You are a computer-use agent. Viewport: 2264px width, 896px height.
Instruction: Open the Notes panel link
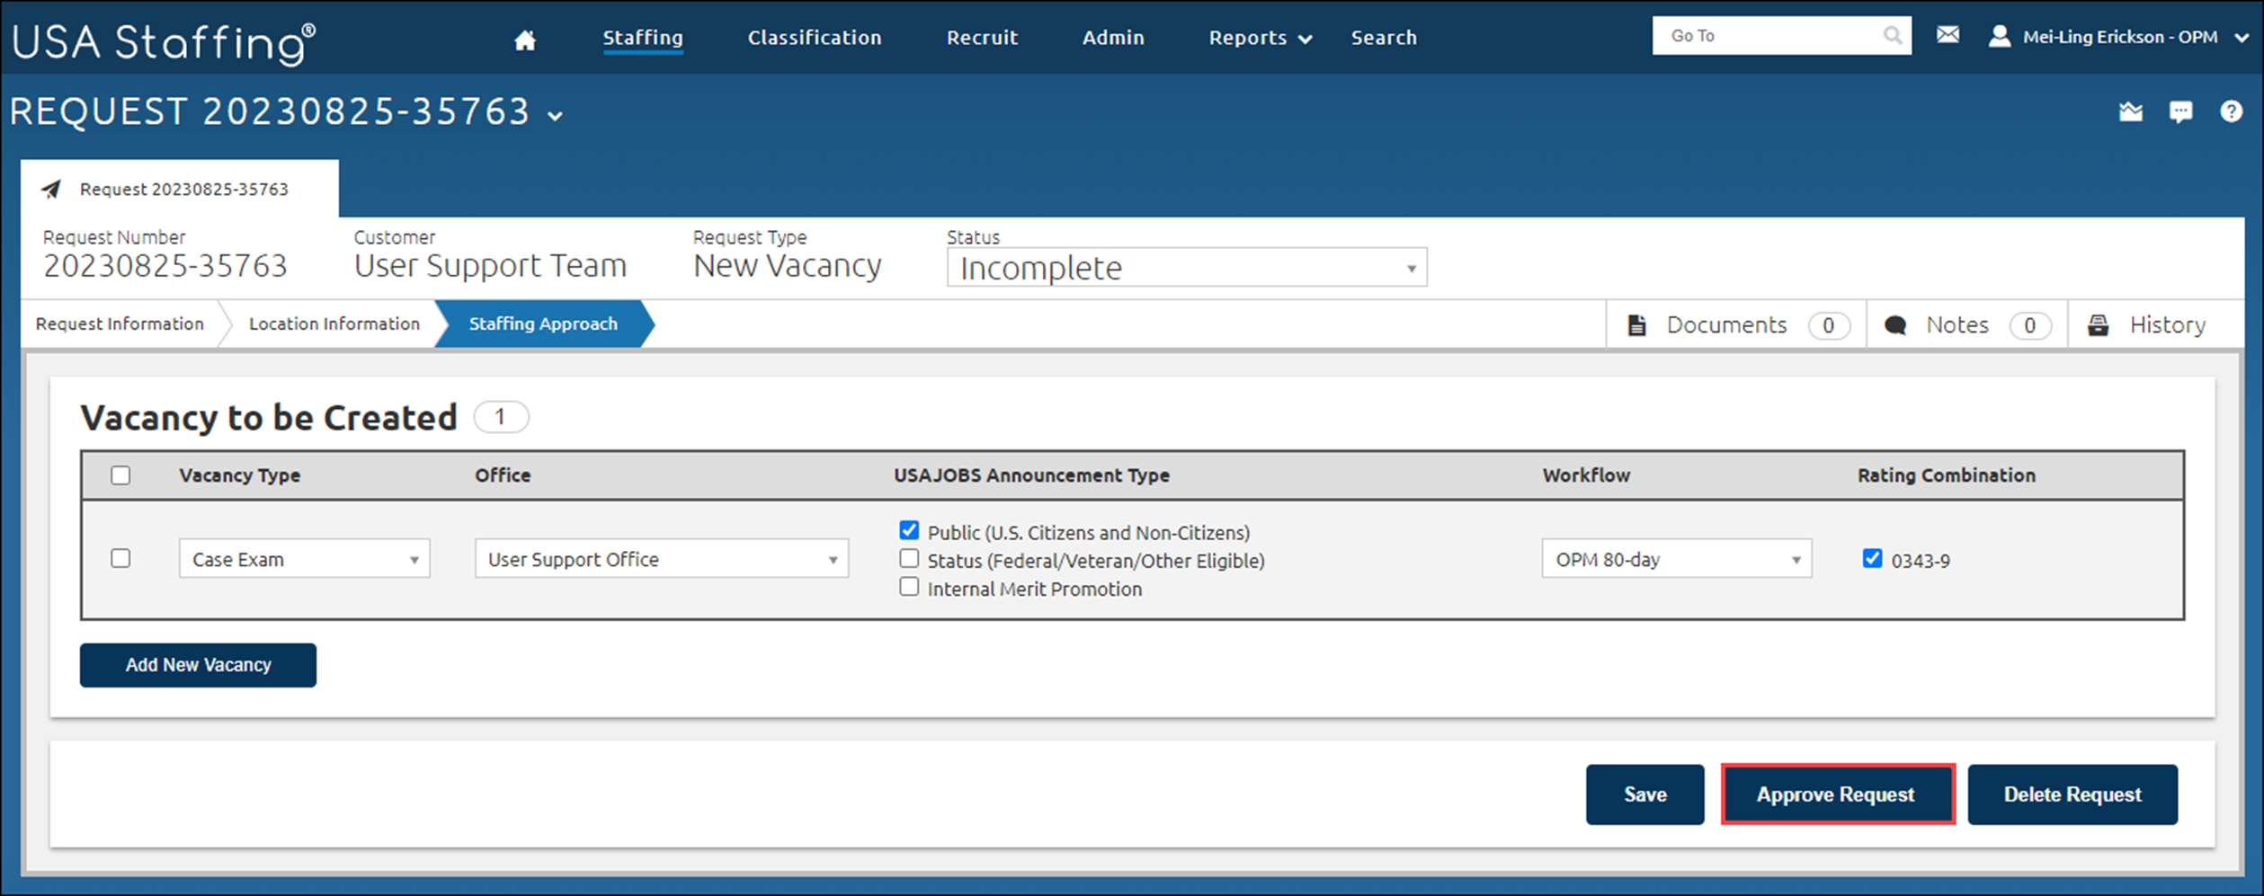click(x=1967, y=325)
